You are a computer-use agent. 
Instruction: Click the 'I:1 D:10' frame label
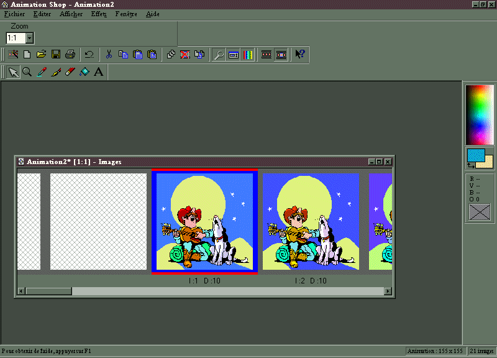204,281
